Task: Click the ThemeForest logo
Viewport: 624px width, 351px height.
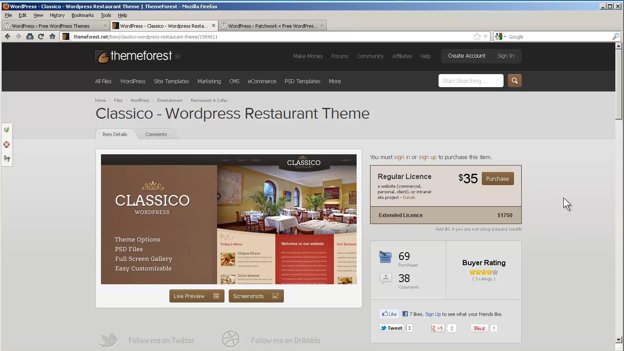Action: [133, 56]
